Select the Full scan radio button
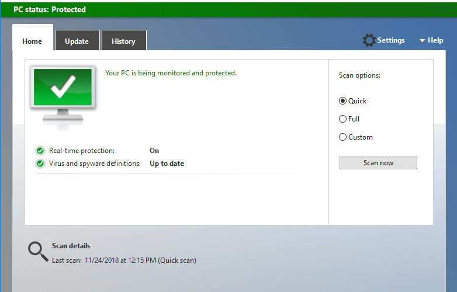This screenshot has width=457, height=292. (342, 119)
